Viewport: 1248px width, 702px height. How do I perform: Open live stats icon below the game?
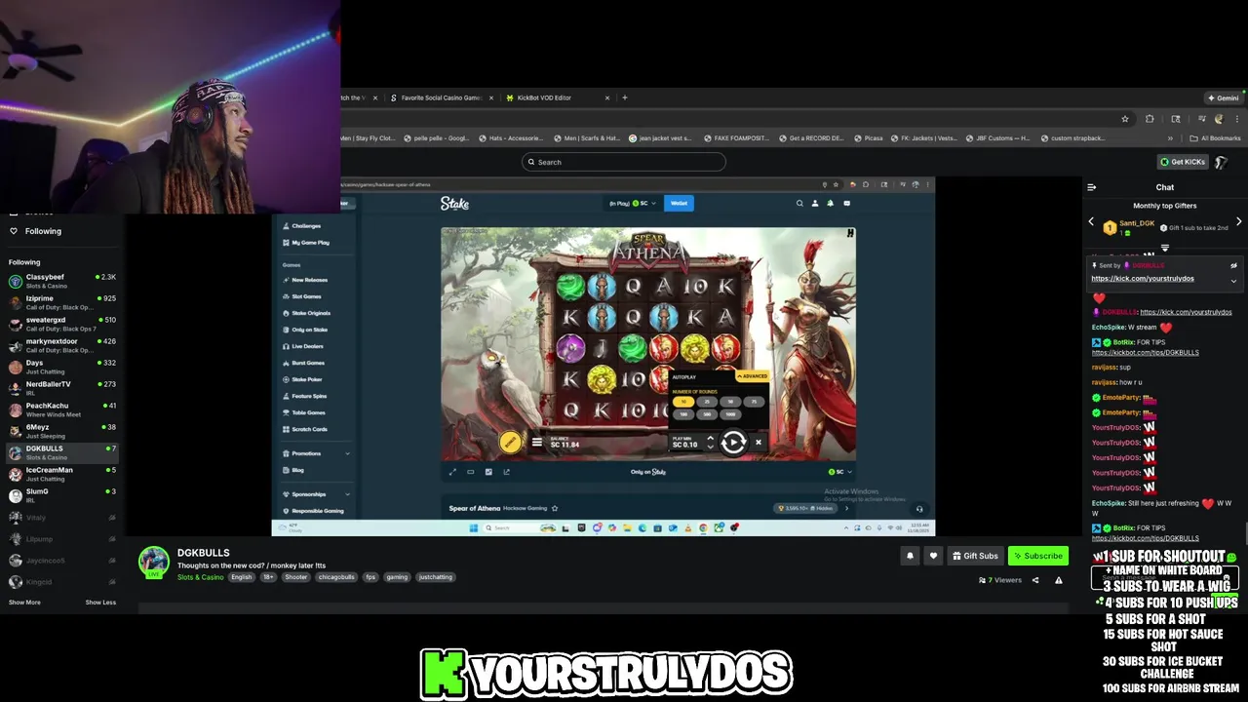488,472
